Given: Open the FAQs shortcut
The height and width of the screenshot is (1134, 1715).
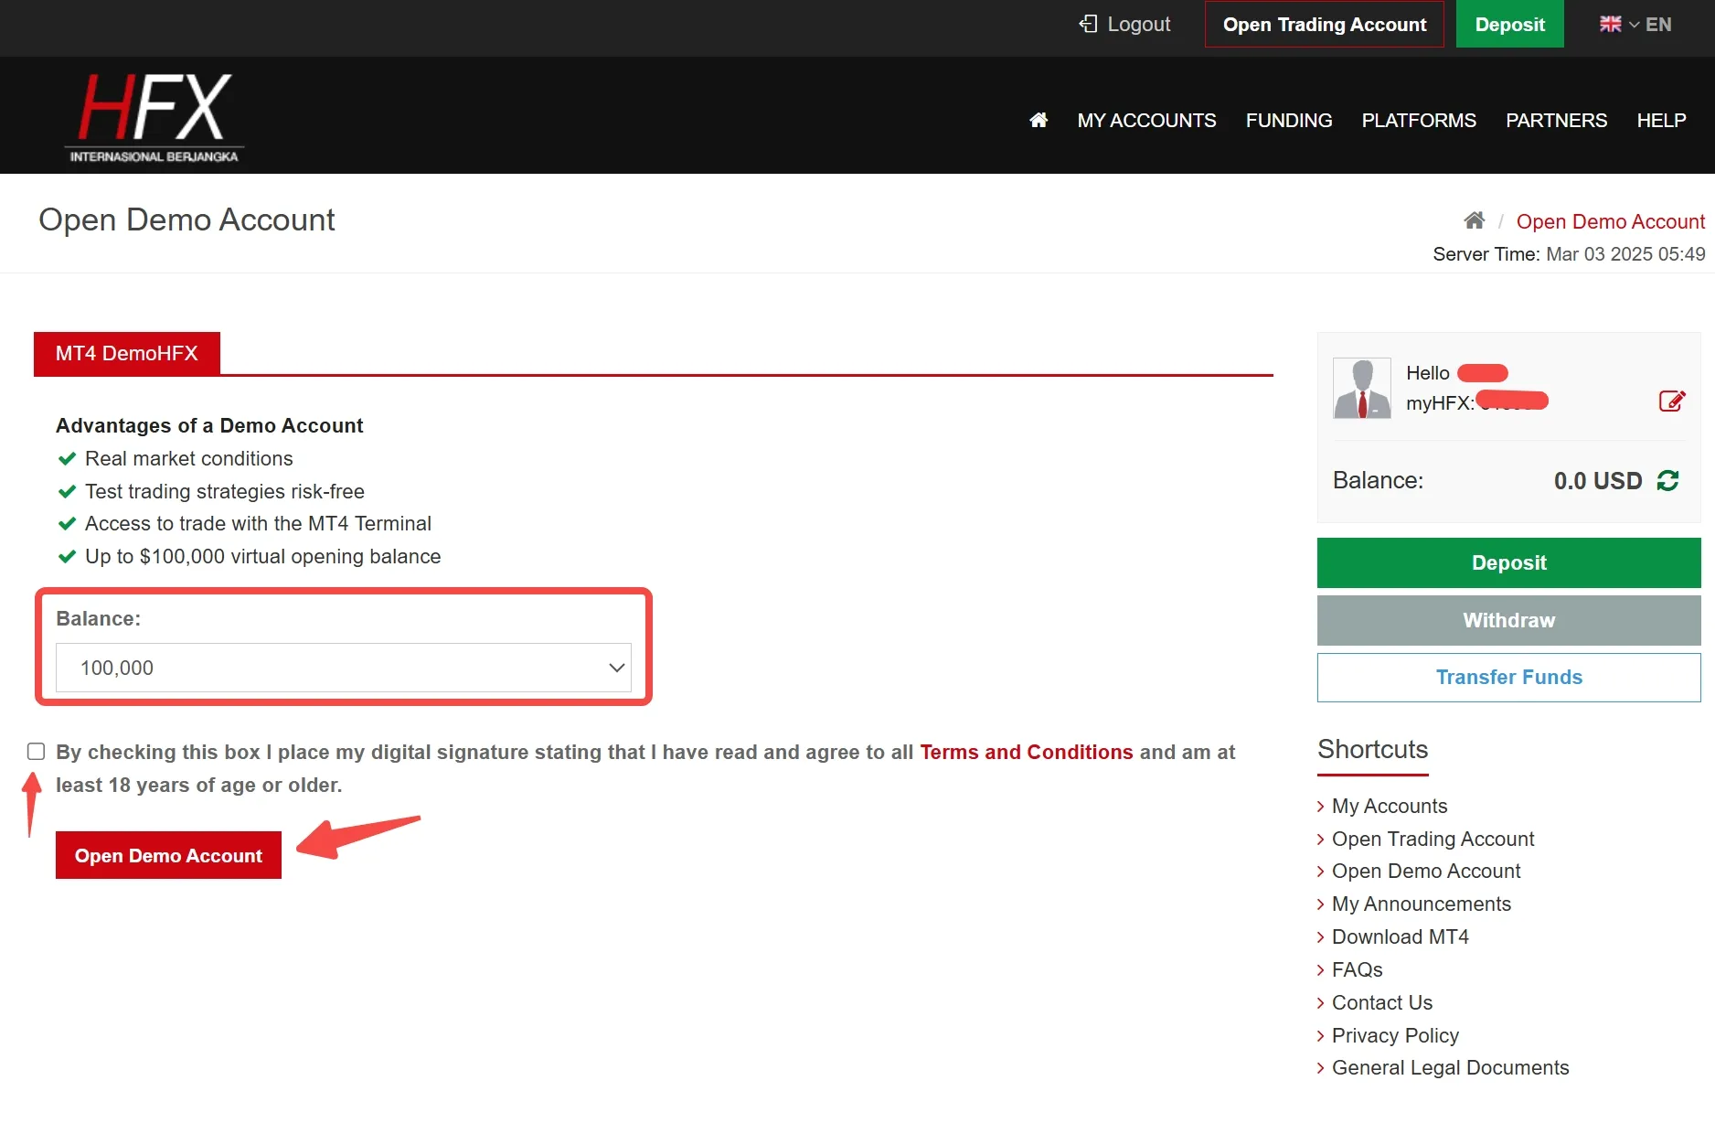Looking at the screenshot, I should 1358,969.
